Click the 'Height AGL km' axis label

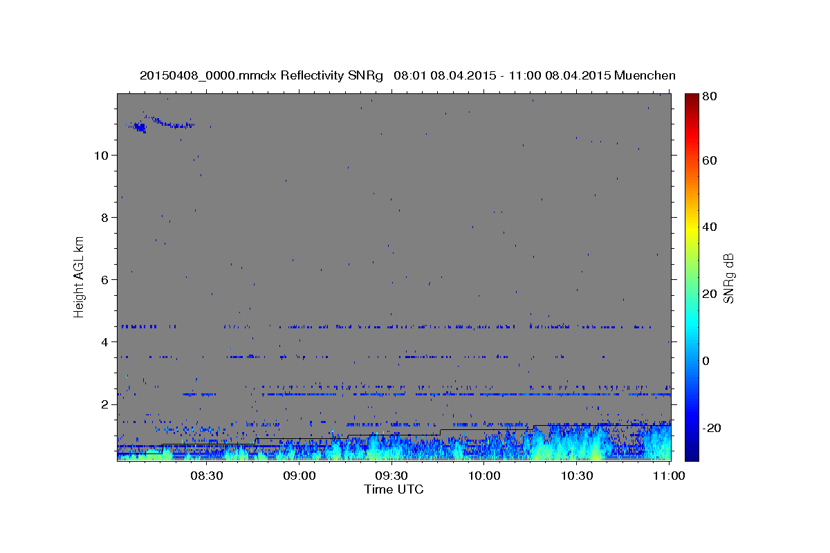pyautogui.click(x=79, y=276)
